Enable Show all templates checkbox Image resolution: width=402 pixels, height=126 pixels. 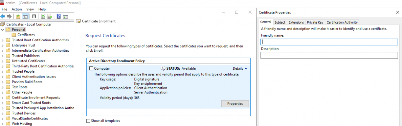[x=88, y=121]
